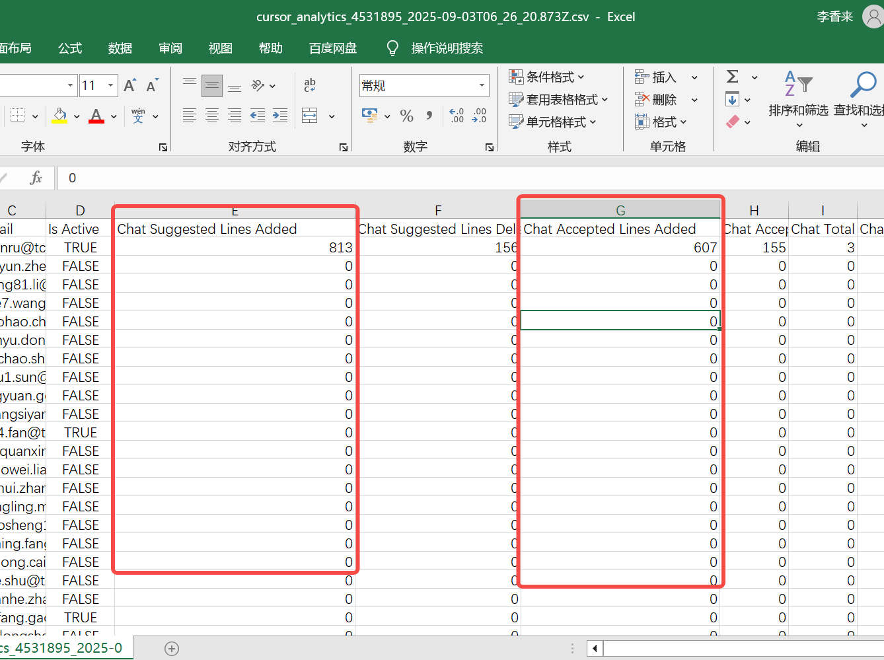Select the cell containing 813

pyautogui.click(x=235, y=248)
